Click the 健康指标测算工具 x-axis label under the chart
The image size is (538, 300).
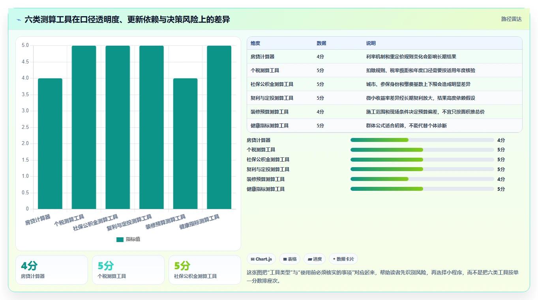tap(199, 222)
